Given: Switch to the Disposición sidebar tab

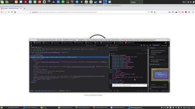Looking at the screenshot, I should pos(156,45).
